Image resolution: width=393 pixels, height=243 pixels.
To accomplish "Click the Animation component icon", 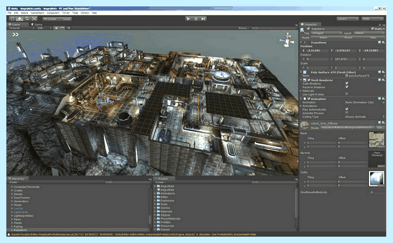I will pos(305,99).
